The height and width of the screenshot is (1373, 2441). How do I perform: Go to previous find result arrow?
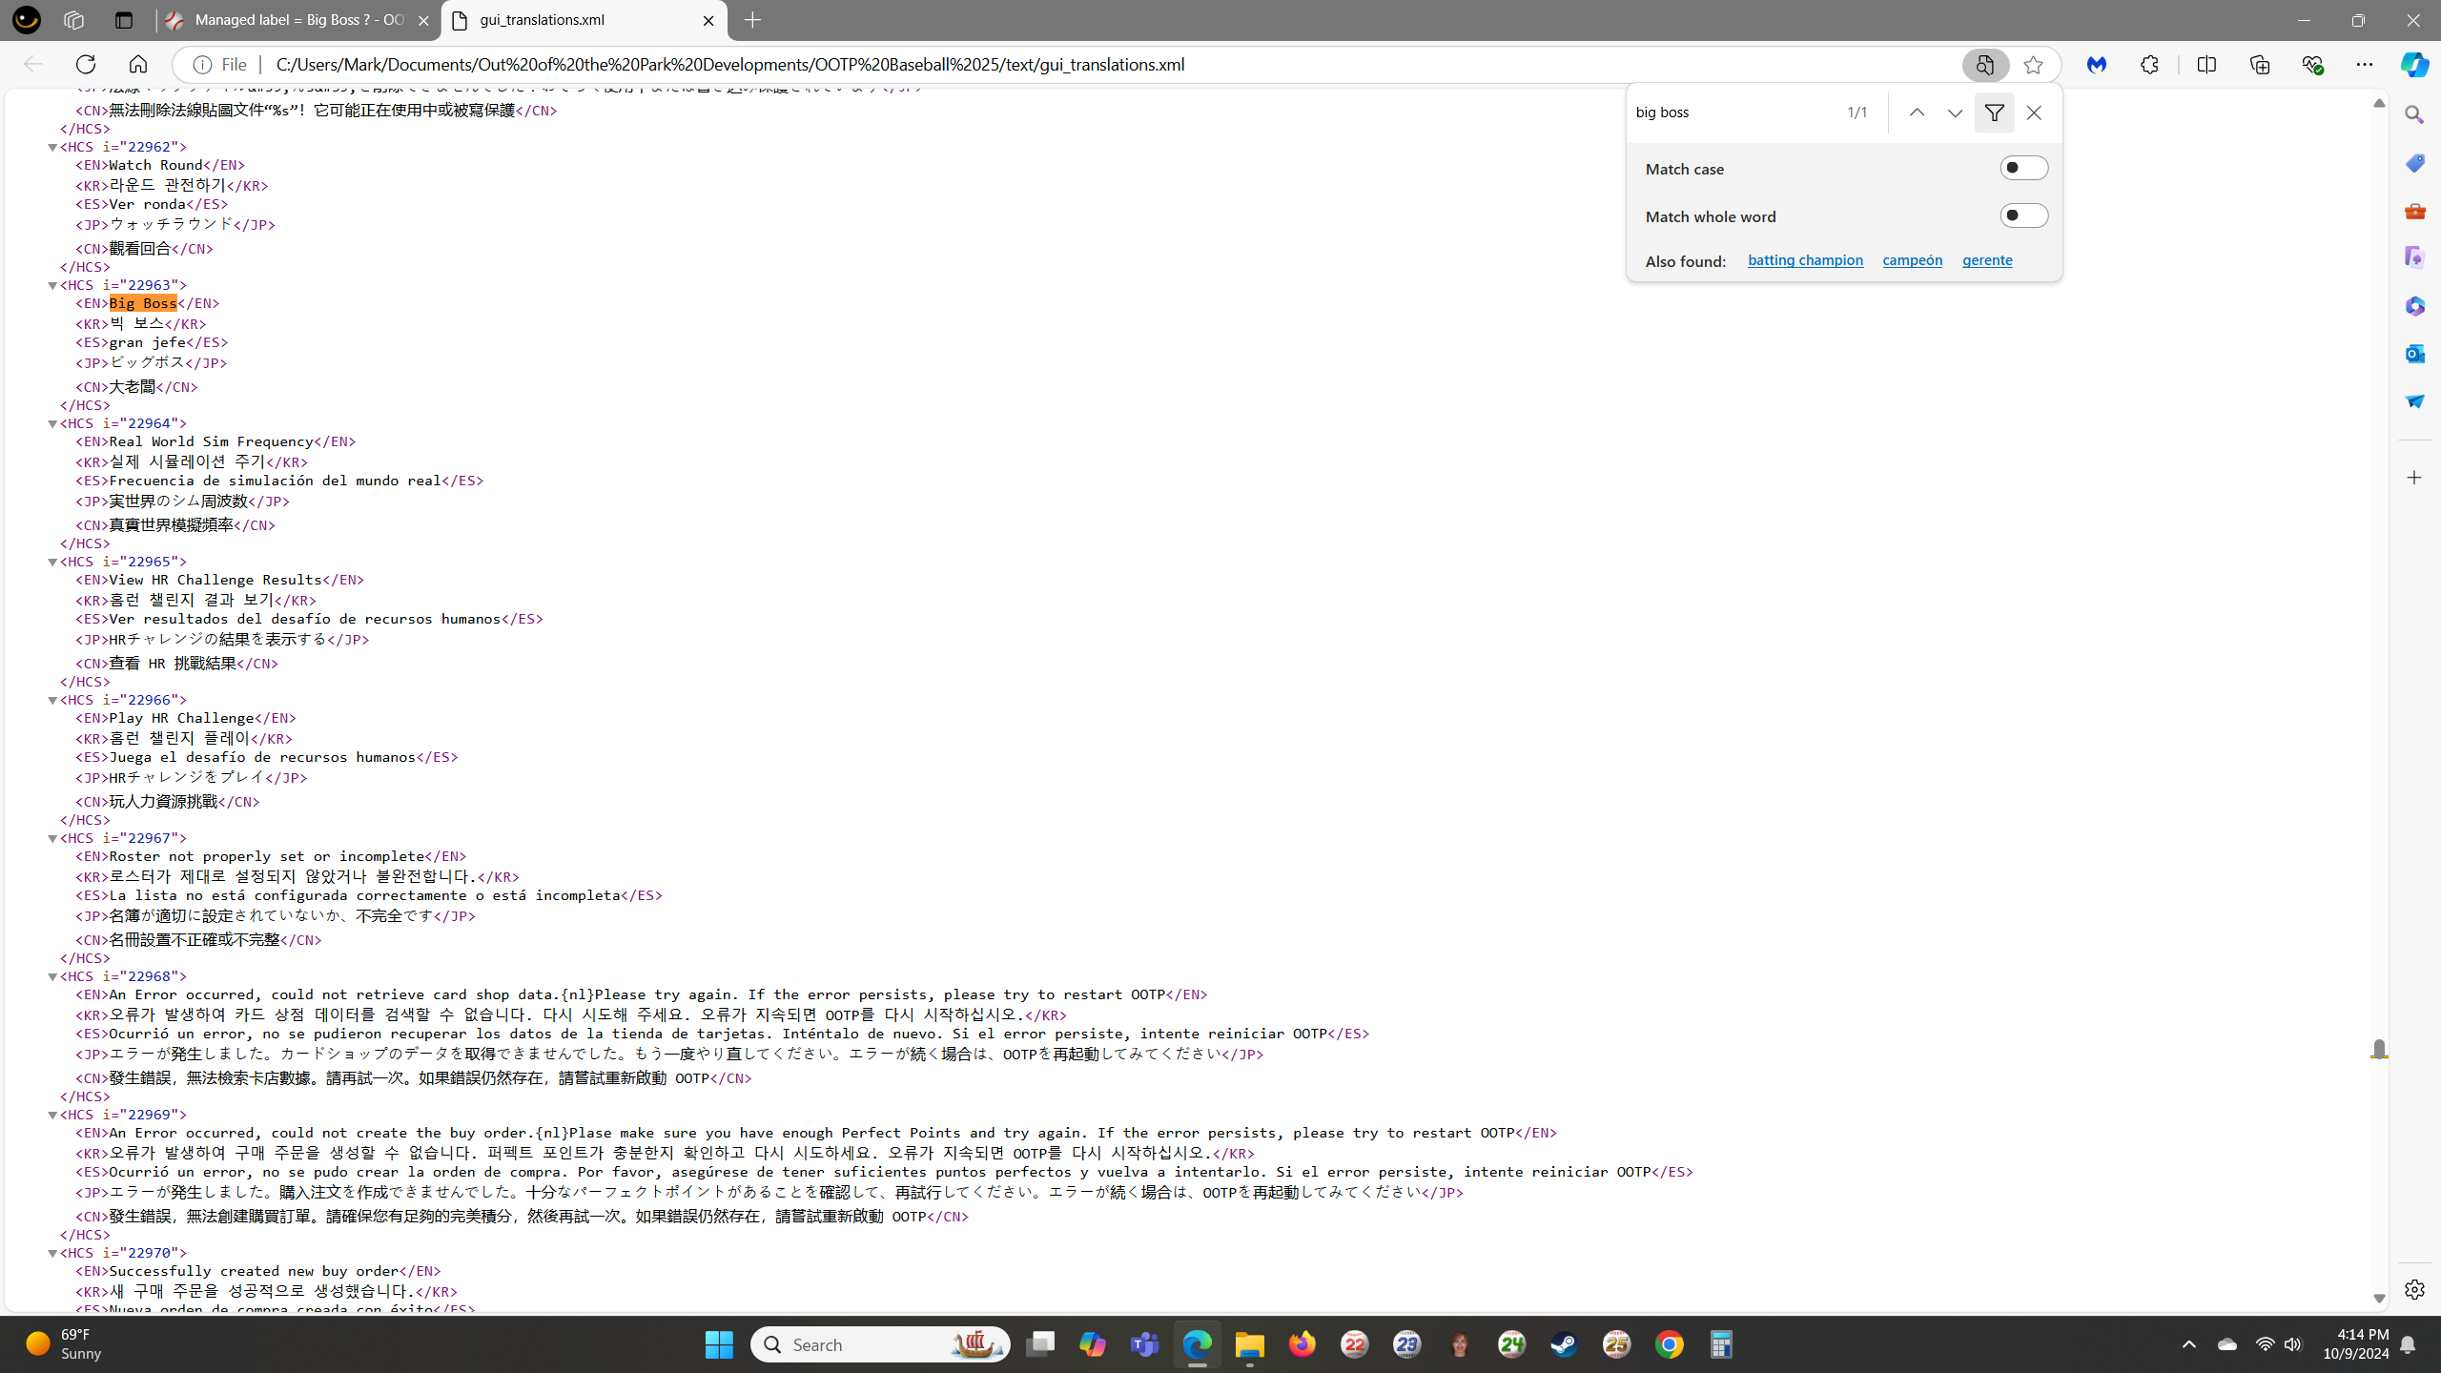coord(1917,113)
